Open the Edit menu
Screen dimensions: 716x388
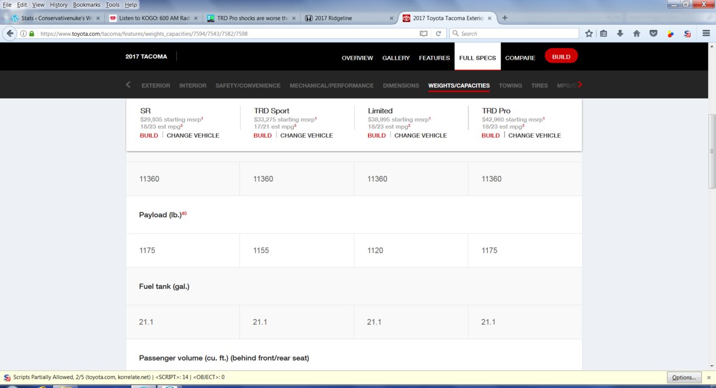coord(22,4)
